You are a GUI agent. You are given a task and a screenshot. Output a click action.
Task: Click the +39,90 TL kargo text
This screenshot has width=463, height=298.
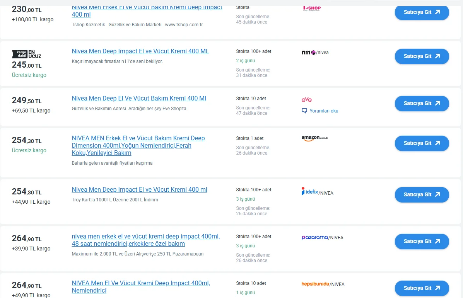31,249
